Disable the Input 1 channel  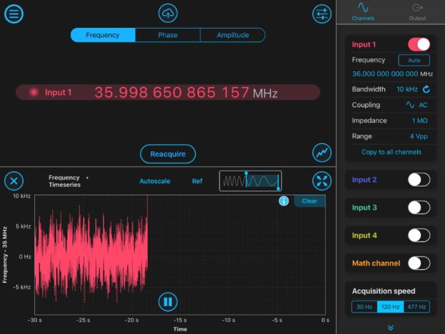point(419,45)
